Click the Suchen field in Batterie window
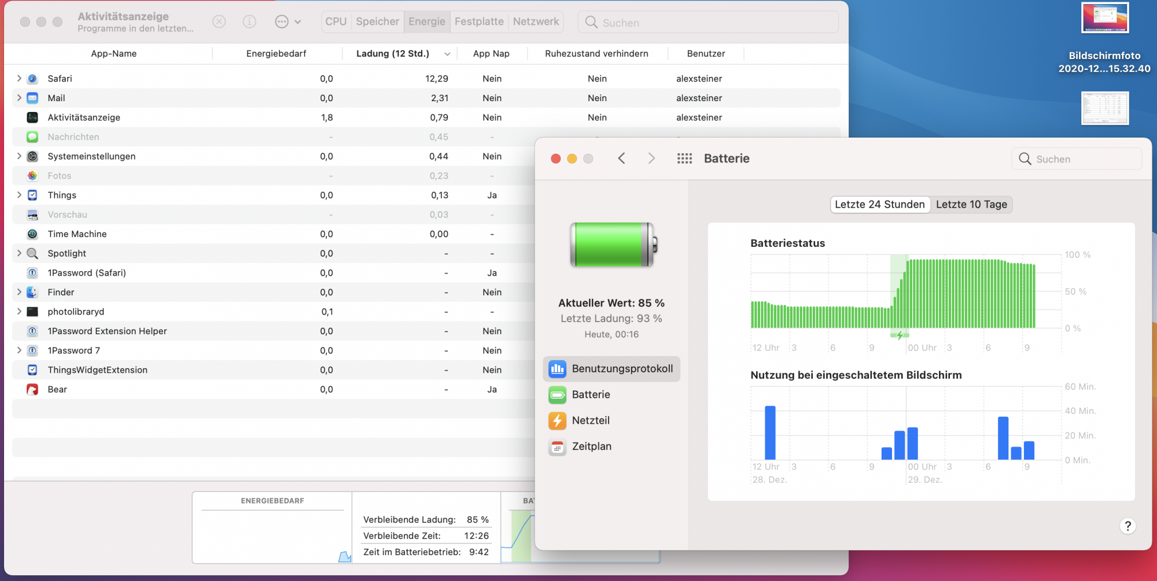Screen dimensions: 1157x581 pos(1077,159)
